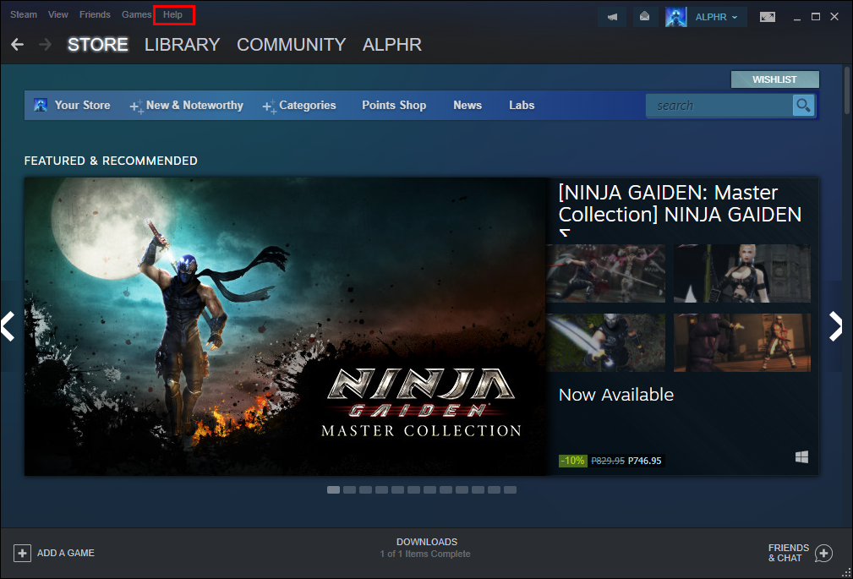Image resolution: width=853 pixels, height=579 pixels.
Task: View the blonde character screenshot thumbnail
Action: click(742, 273)
